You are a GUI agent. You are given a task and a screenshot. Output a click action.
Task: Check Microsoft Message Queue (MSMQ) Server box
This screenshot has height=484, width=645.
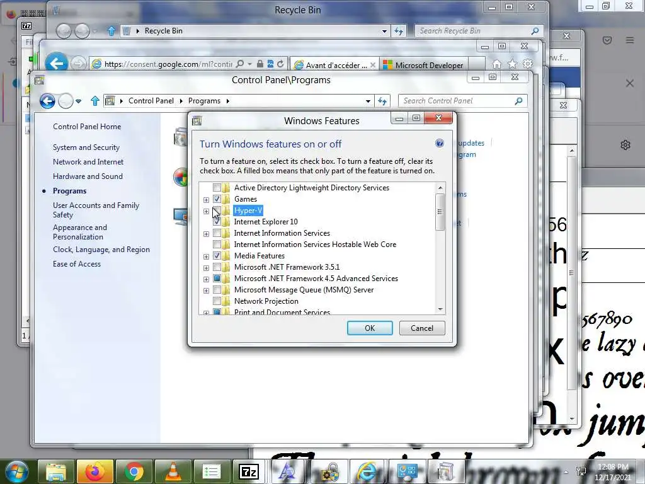click(x=217, y=290)
